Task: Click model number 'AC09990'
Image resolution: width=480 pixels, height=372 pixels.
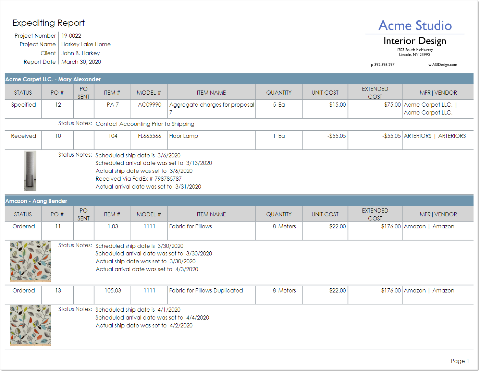Action: 149,105
